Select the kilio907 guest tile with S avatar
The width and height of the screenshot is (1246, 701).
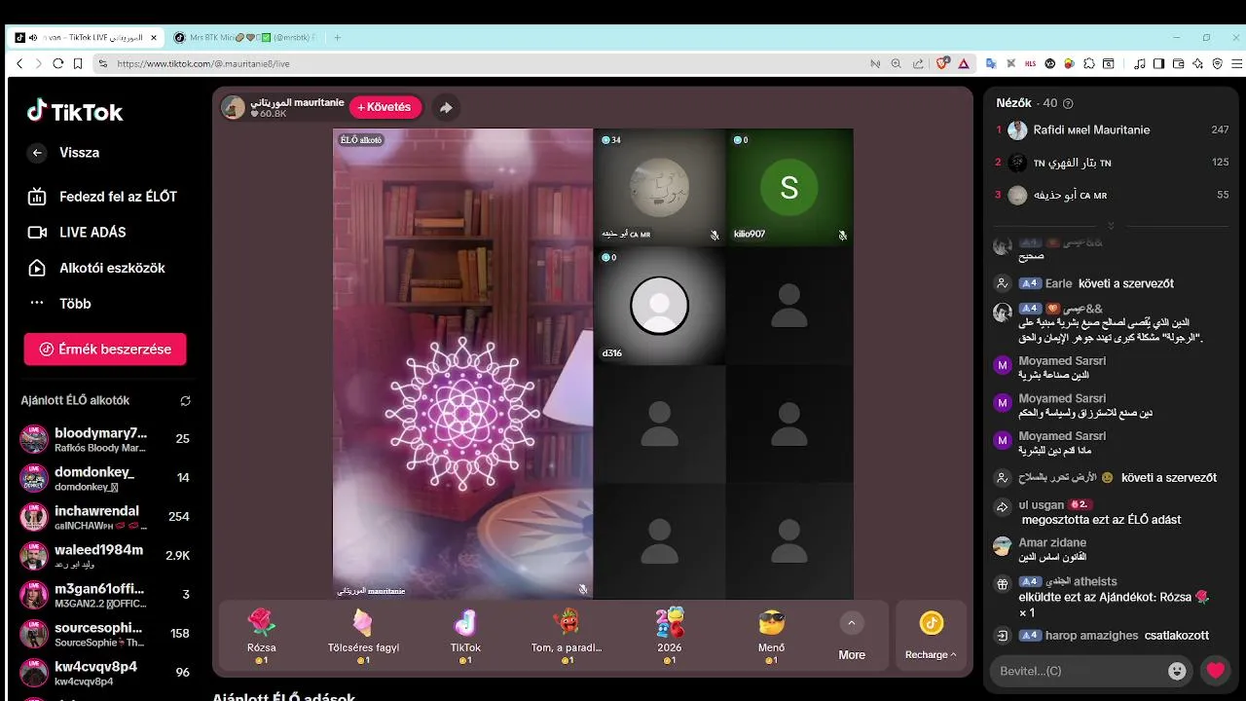[x=789, y=188]
